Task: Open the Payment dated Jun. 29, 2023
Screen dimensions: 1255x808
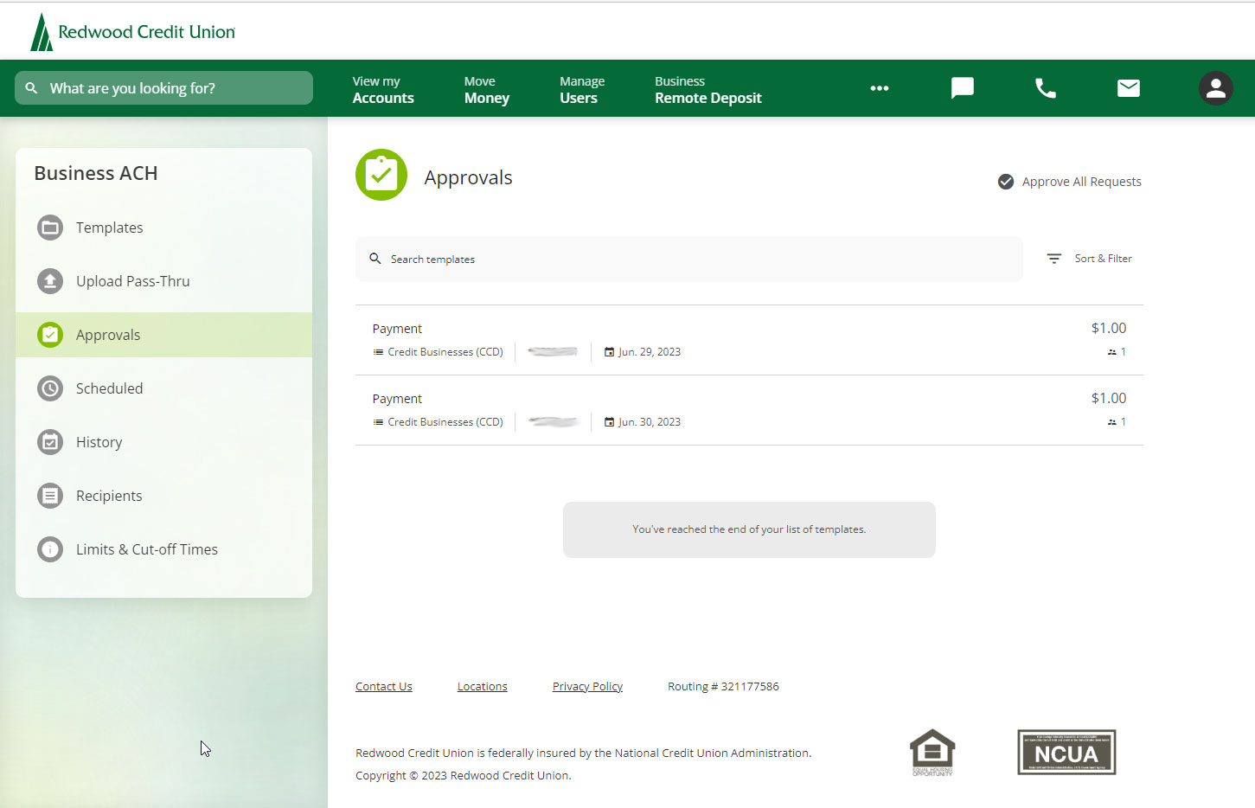Action: pyautogui.click(x=749, y=340)
